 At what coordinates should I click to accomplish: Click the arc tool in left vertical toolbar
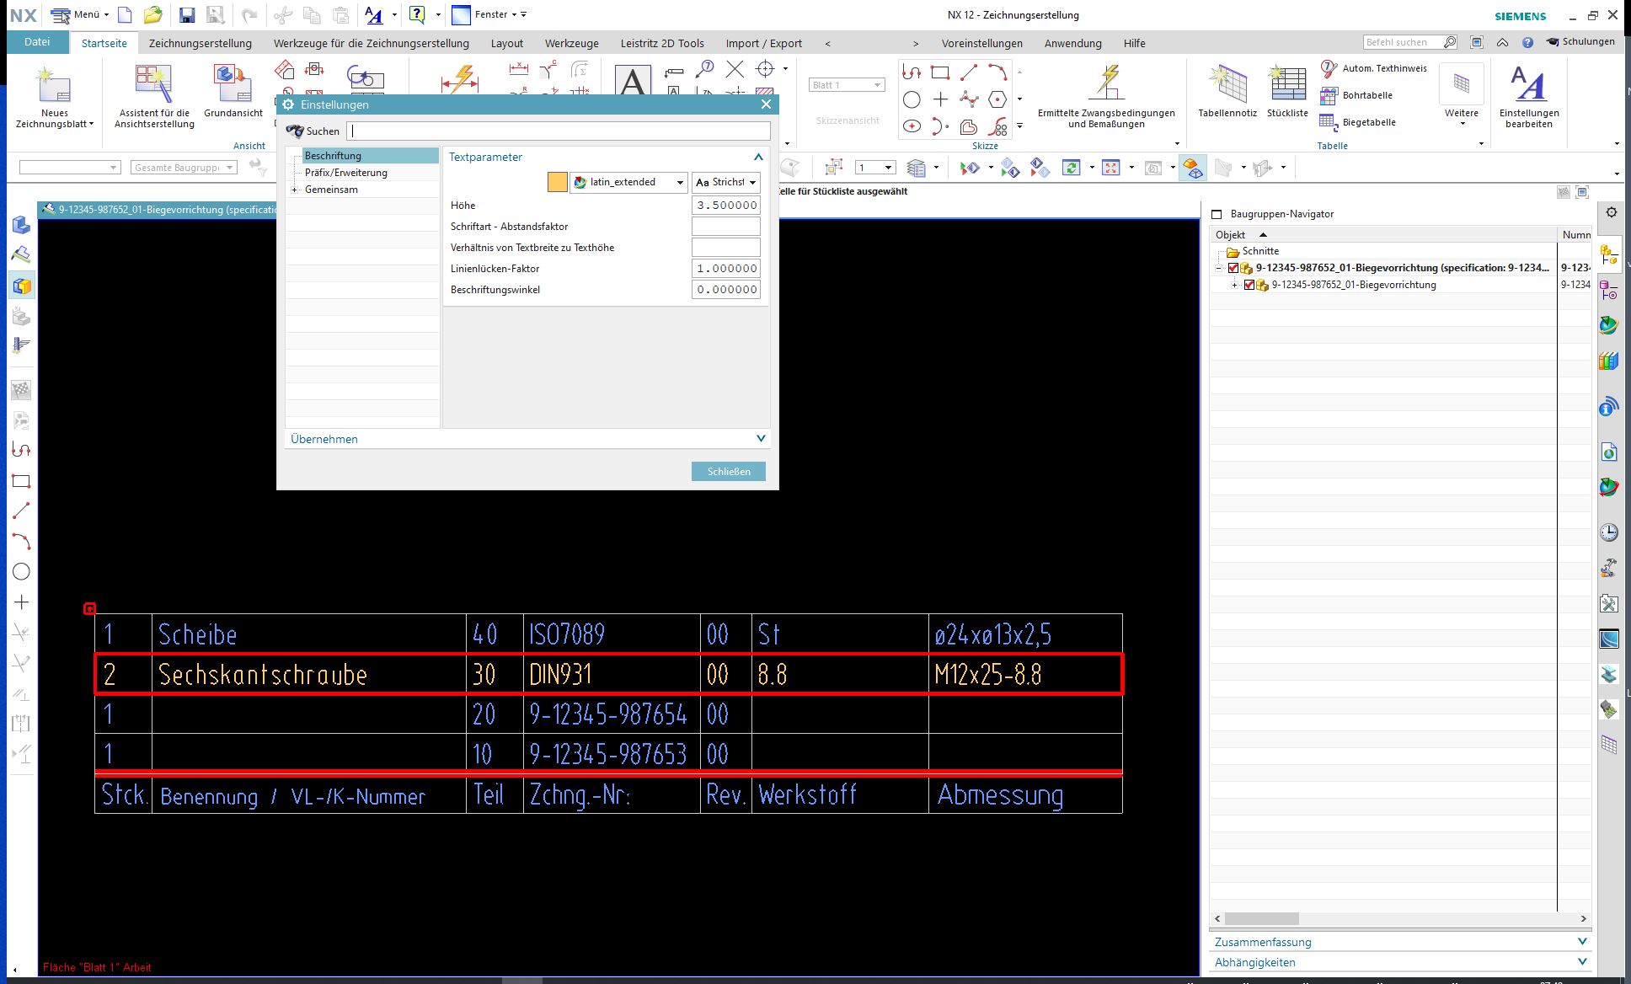click(x=21, y=542)
